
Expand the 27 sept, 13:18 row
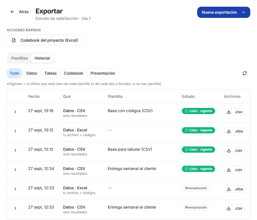15,112
